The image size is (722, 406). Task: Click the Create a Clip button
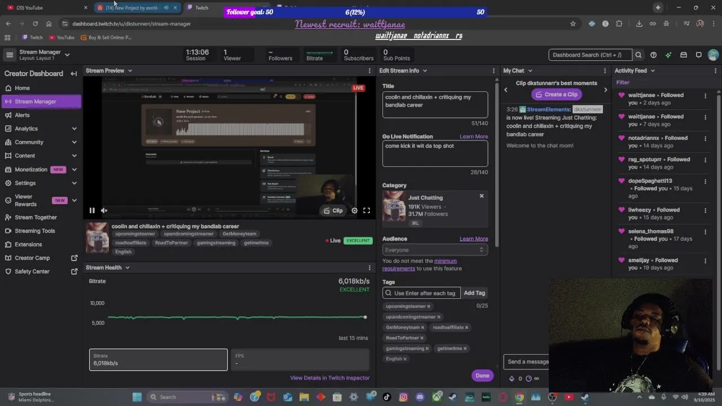tap(556, 95)
